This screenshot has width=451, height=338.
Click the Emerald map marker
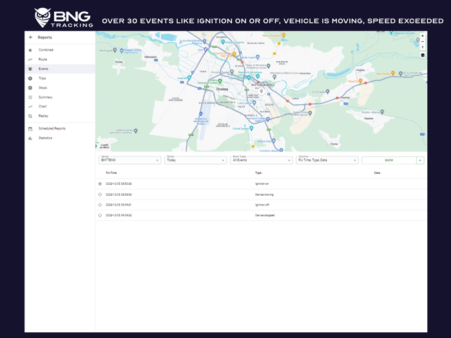(x=189, y=78)
